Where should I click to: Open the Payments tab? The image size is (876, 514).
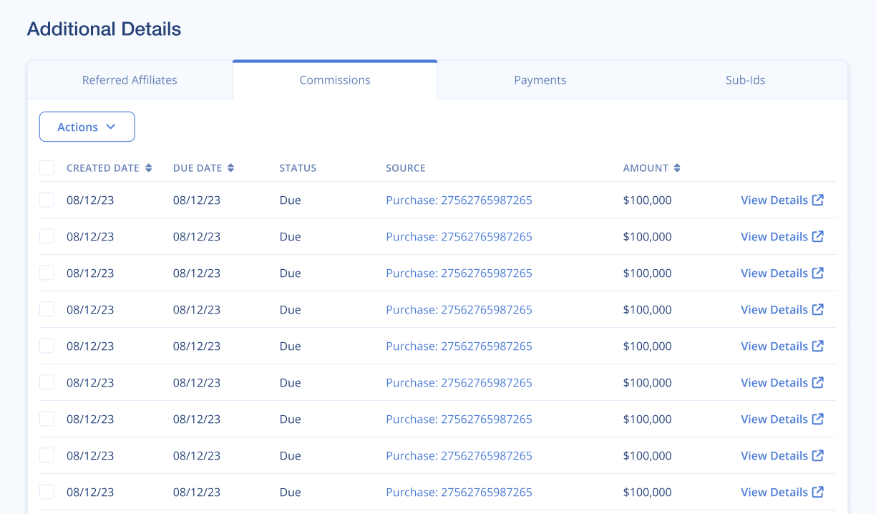(x=540, y=80)
